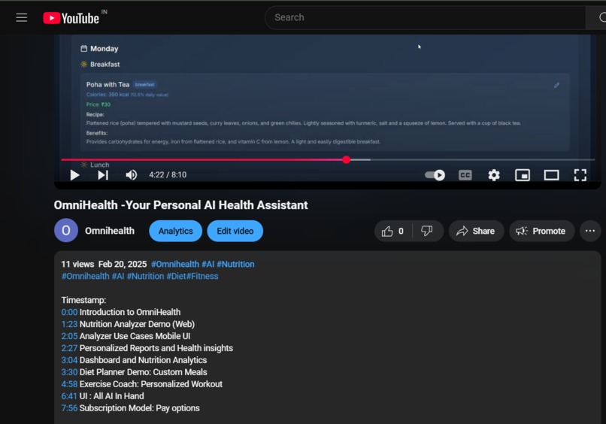The image size is (606, 424).
Task: Jump to 2:05 Analyzer Use Cases timestamp
Action: click(x=69, y=336)
